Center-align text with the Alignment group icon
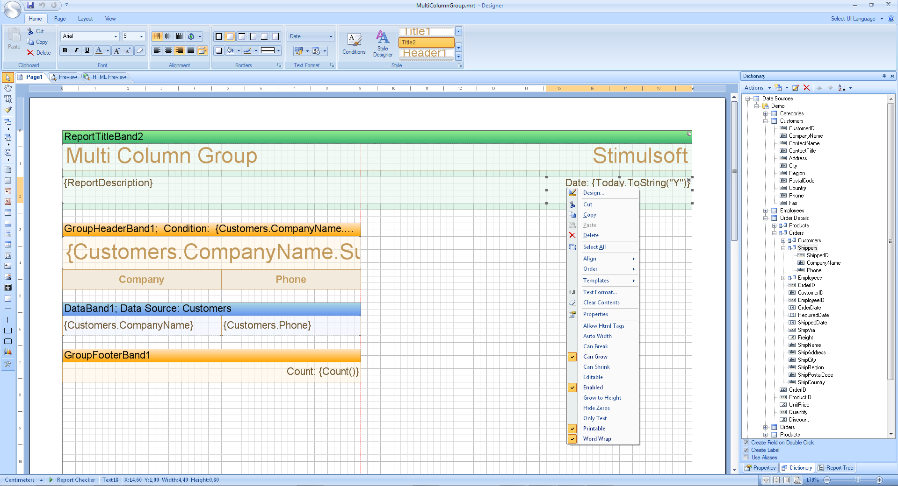 (168, 50)
